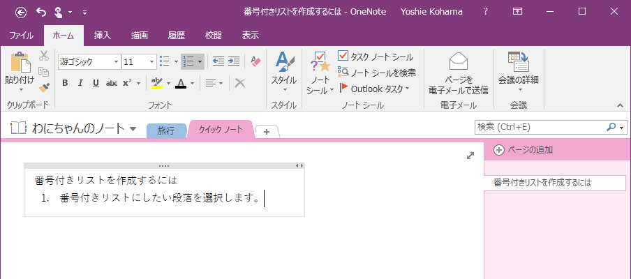Expand bullet list style dropdown arrow

(x=176, y=62)
